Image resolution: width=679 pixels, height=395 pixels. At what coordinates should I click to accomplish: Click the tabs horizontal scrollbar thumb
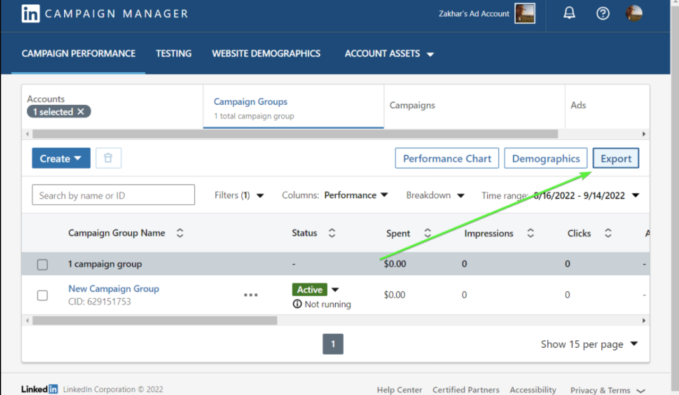[x=295, y=134]
